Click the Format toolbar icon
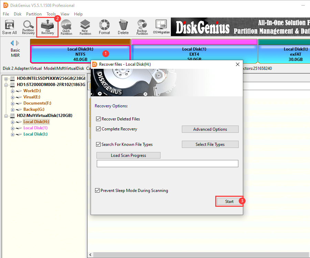Image resolution: width=310 pixels, height=258 pixels. coord(104,27)
